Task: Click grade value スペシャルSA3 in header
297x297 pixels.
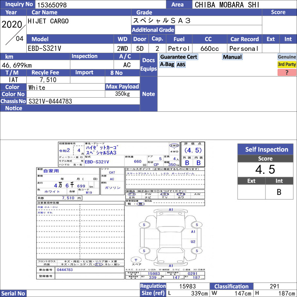Action: click(161, 20)
